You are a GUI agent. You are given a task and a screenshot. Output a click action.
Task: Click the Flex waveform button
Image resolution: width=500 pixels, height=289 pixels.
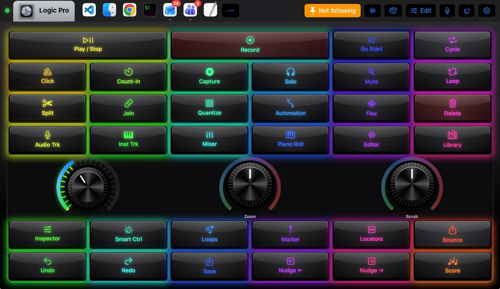(x=371, y=108)
